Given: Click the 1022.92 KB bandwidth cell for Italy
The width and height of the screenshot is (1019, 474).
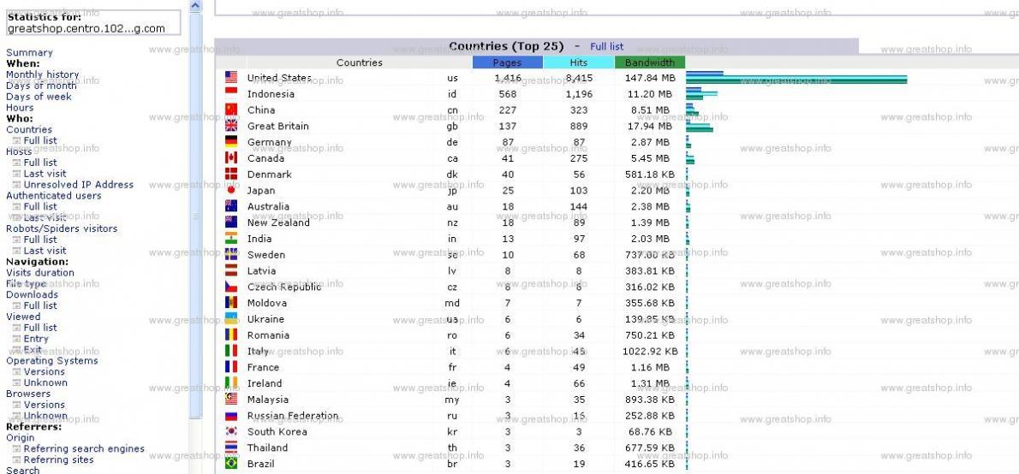Looking at the screenshot, I should tap(650, 352).
